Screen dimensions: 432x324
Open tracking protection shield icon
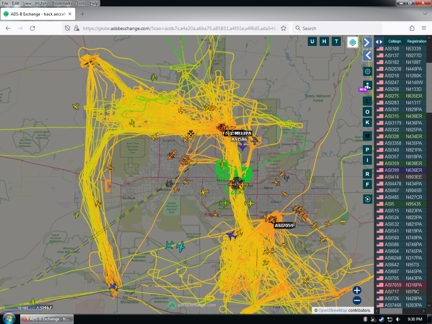67,28
